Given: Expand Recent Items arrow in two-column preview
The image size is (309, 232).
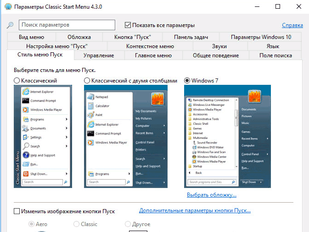Looking at the screenshot, I should [x=164, y=133].
